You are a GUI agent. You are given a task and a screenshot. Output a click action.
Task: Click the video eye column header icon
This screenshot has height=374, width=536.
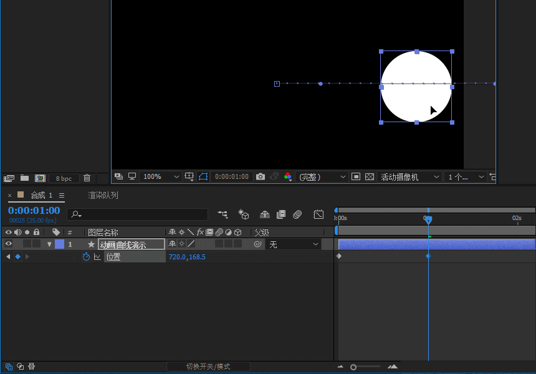[9, 232]
